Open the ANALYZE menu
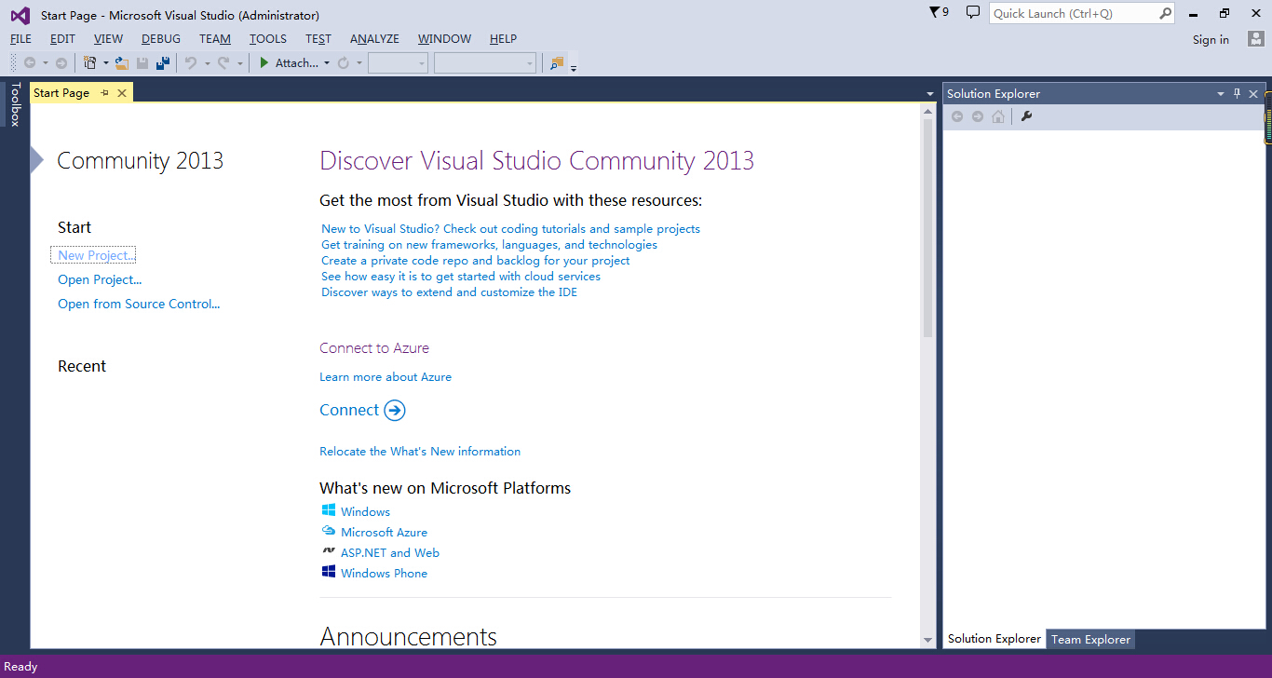Screen dimensions: 1272x678 [374, 39]
